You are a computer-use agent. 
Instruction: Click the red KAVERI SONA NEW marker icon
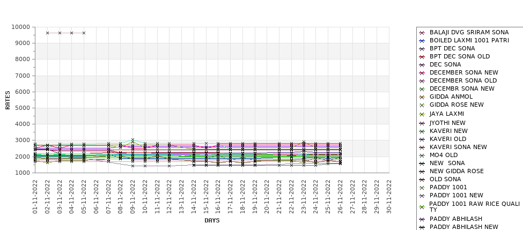pyautogui.click(x=422, y=147)
